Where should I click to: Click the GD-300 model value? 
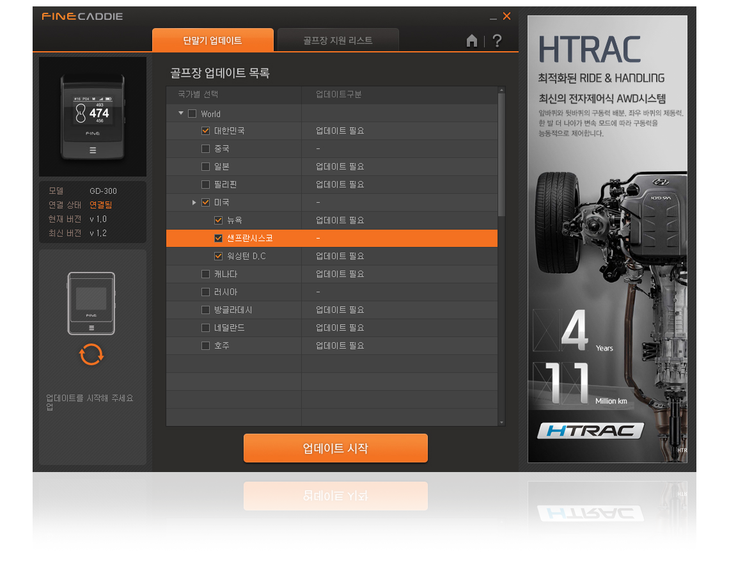103,191
